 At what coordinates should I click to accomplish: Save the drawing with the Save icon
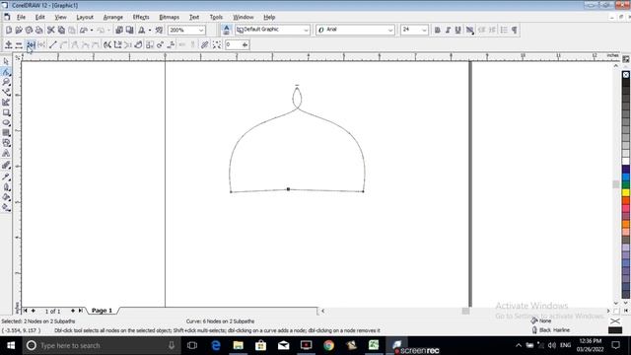point(29,30)
